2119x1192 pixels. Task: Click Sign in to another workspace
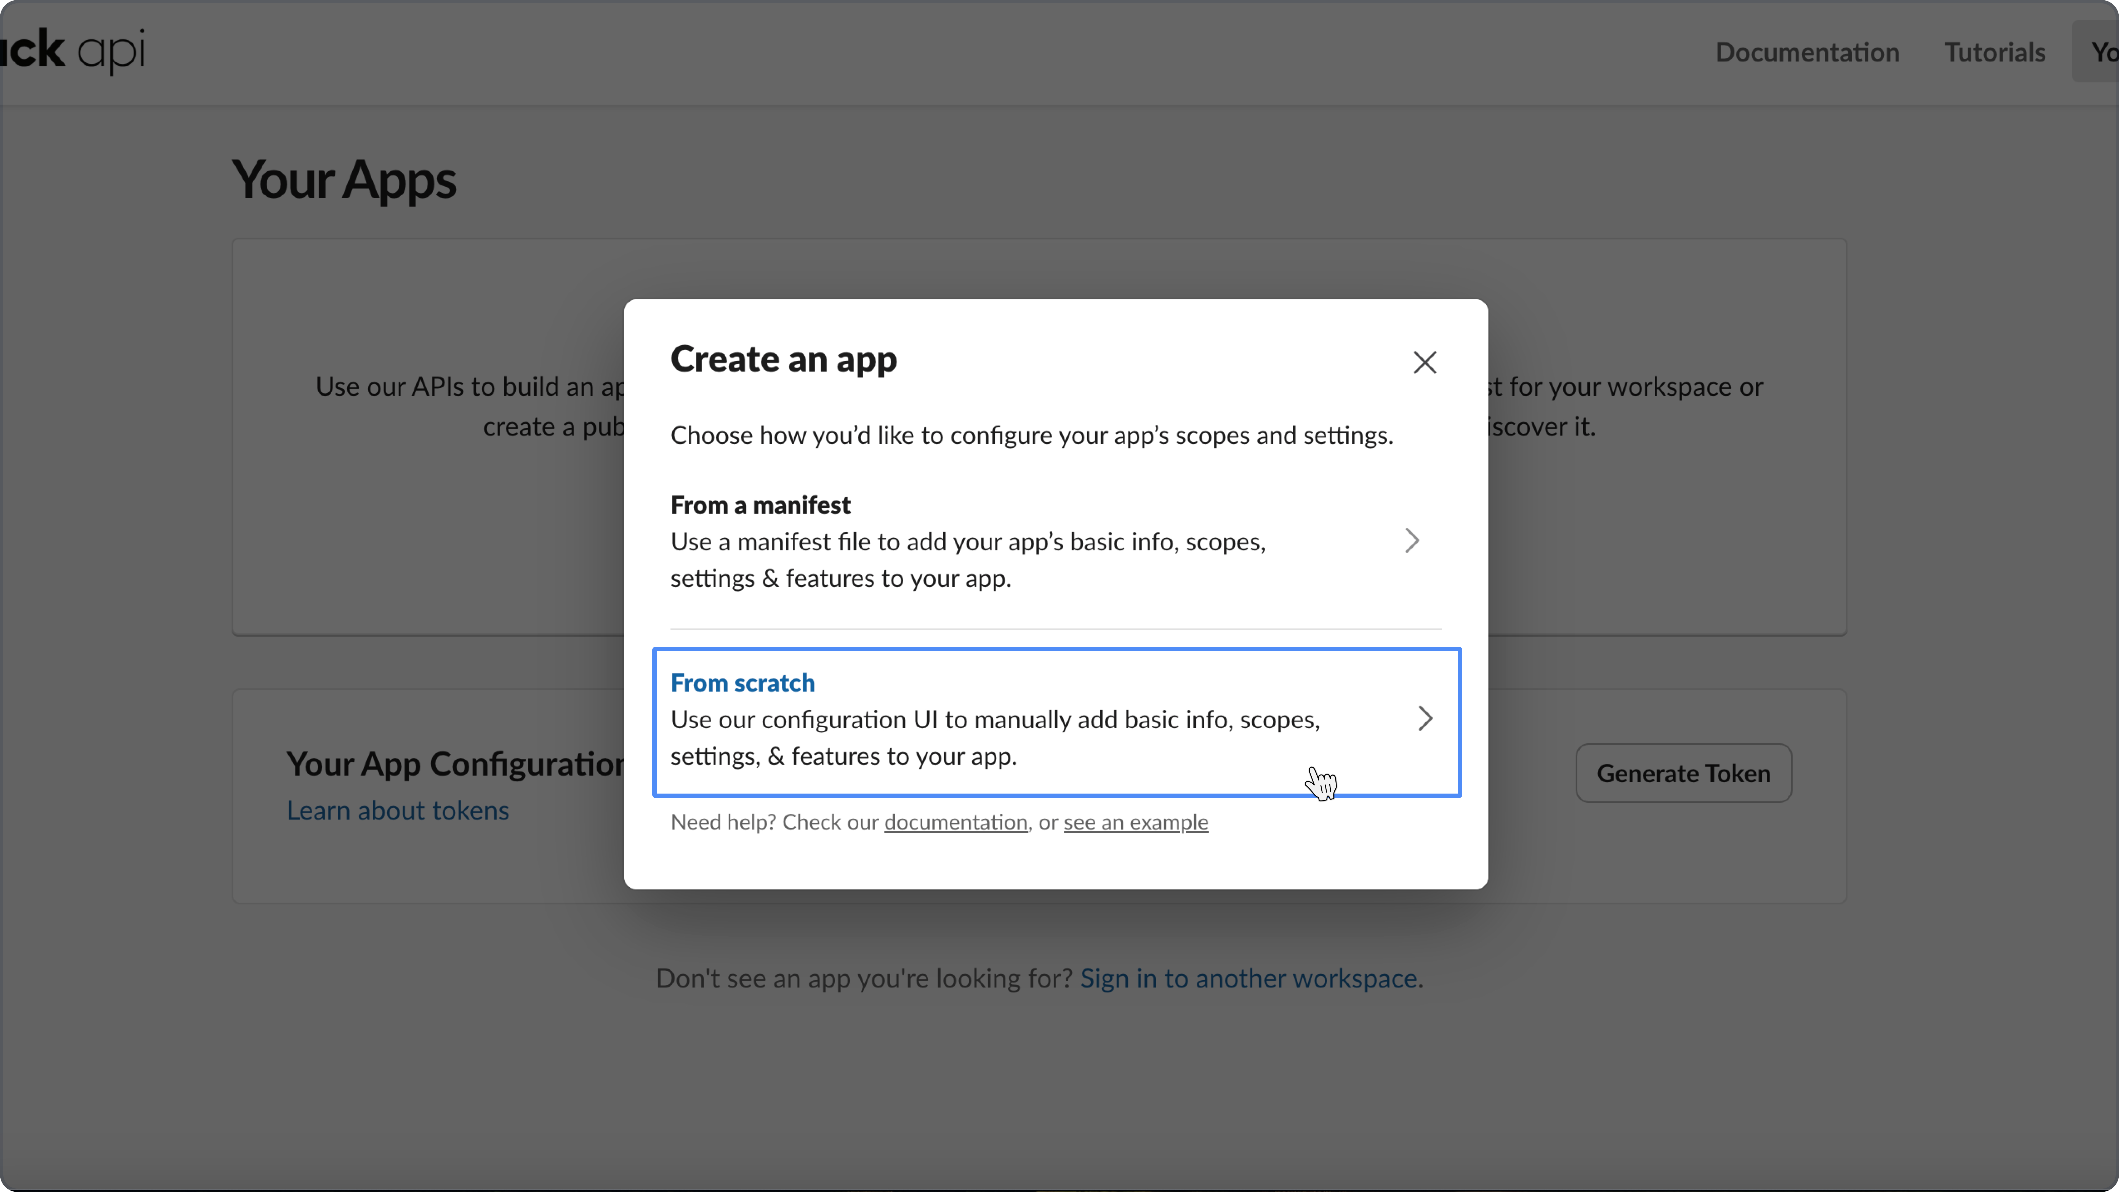(x=1248, y=978)
